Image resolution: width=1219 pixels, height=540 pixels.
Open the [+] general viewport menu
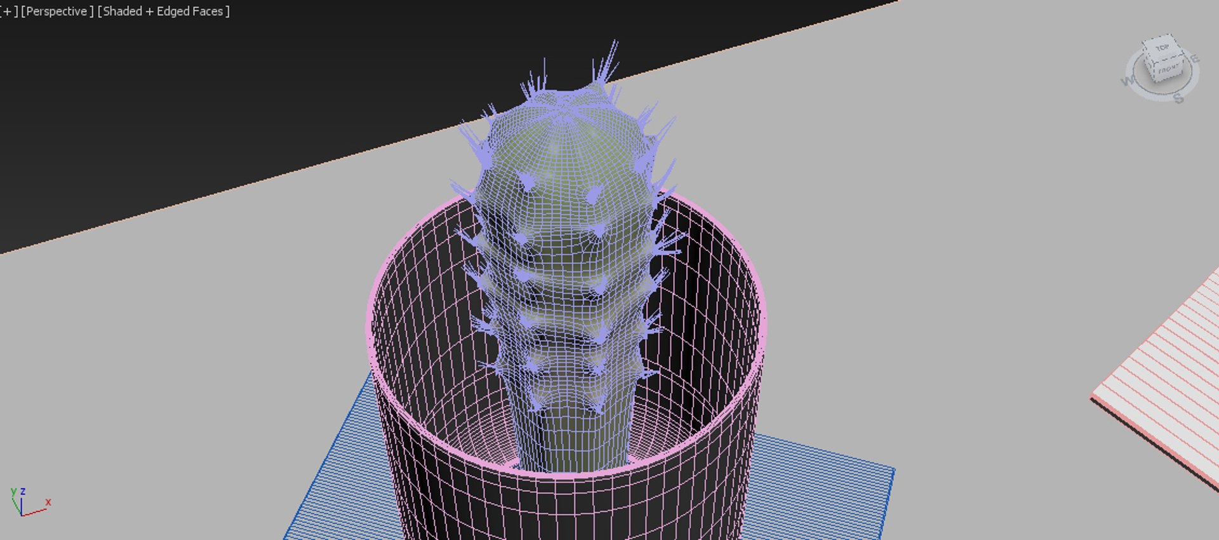[9, 11]
